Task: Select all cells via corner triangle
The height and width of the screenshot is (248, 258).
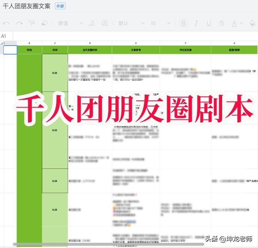Action: (2, 43)
